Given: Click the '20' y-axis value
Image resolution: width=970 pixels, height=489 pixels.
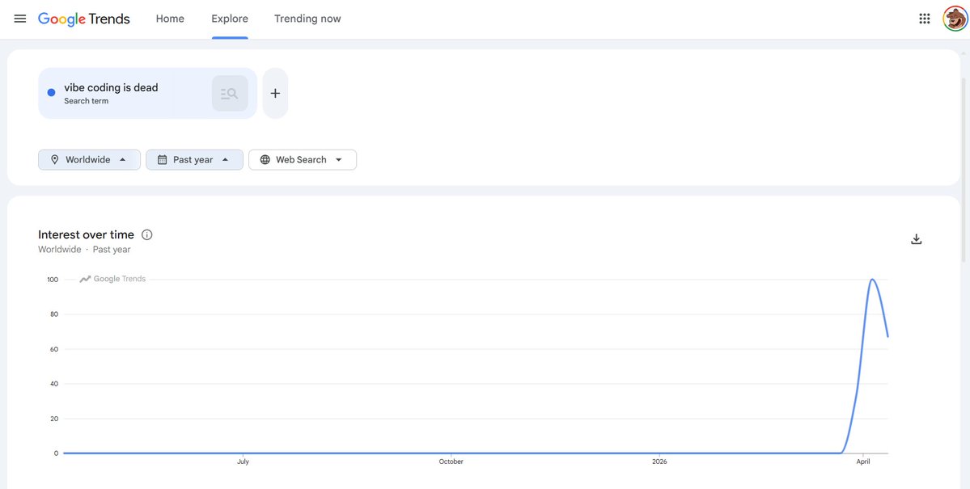Looking at the screenshot, I should point(54,419).
